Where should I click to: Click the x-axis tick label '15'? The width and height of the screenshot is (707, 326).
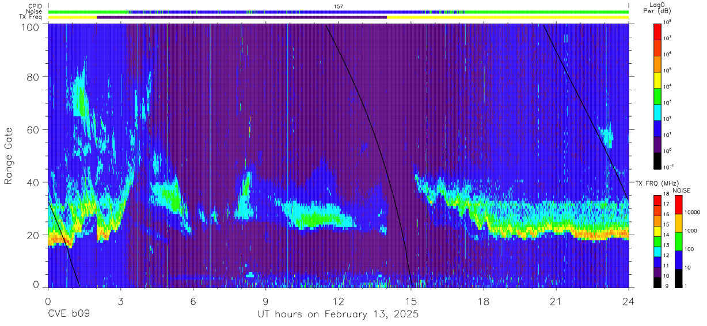click(x=411, y=301)
